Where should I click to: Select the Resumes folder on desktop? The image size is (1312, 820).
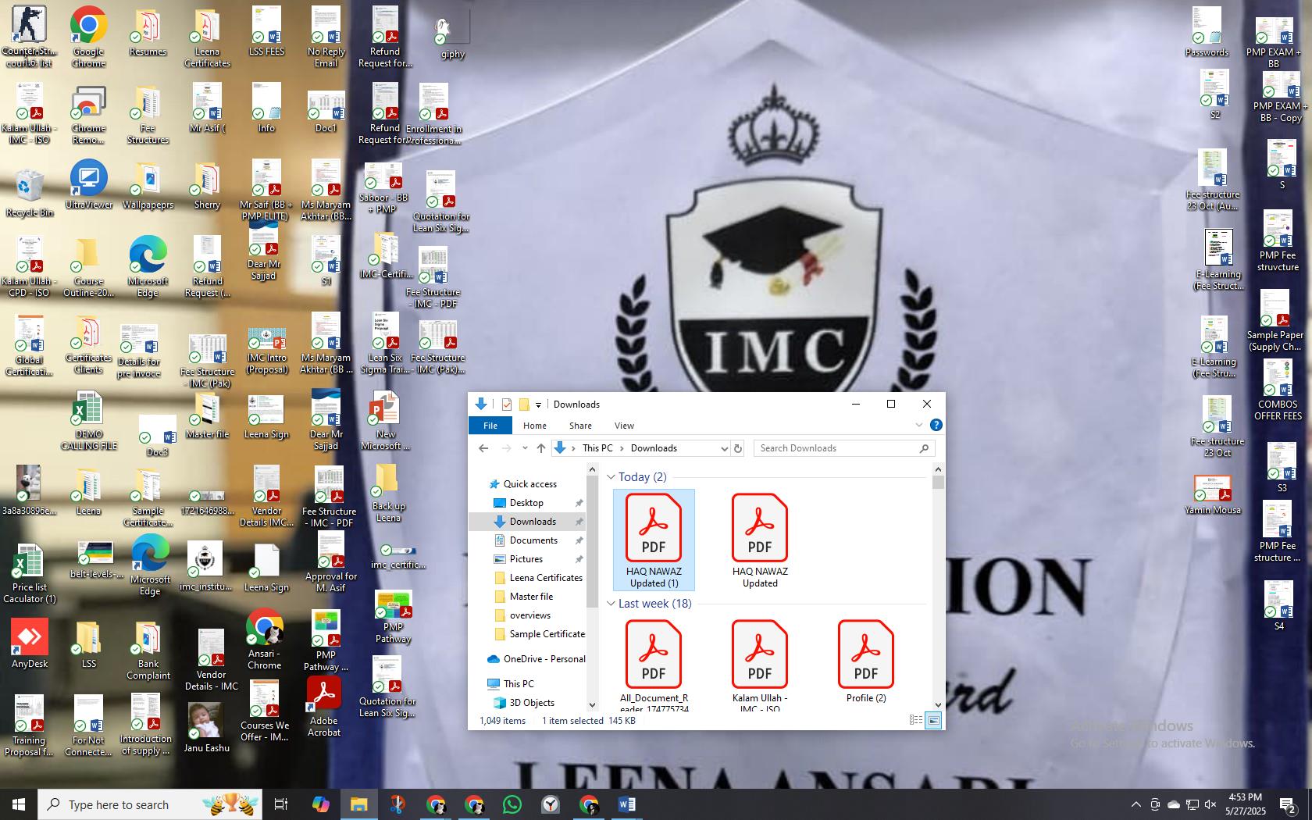pos(148,34)
